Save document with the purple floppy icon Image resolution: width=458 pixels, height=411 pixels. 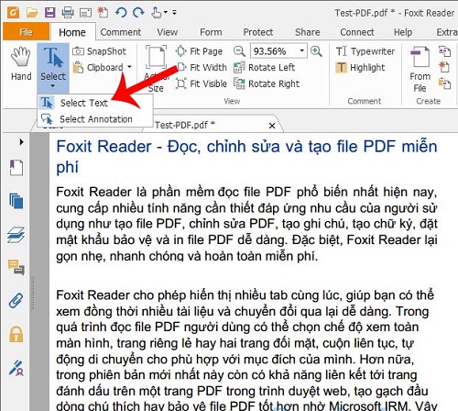(x=49, y=13)
